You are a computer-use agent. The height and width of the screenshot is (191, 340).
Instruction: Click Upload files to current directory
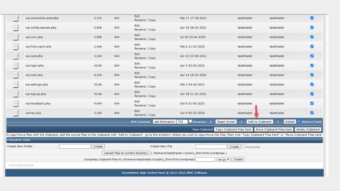tap(126, 153)
